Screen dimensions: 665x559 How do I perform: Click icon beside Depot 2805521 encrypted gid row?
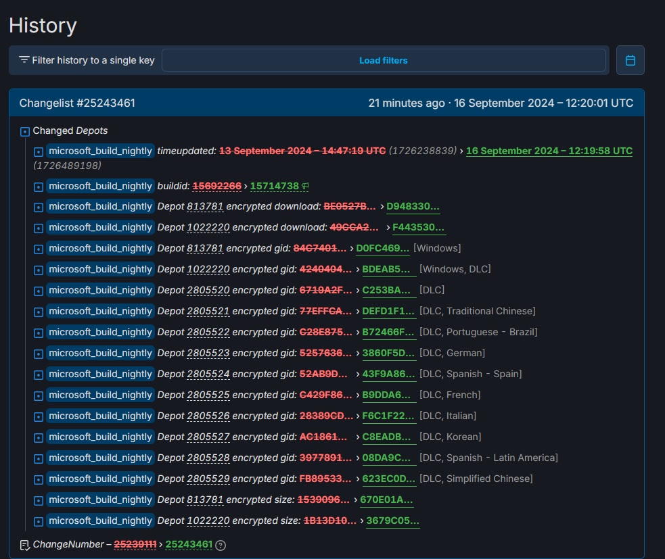click(39, 312)
